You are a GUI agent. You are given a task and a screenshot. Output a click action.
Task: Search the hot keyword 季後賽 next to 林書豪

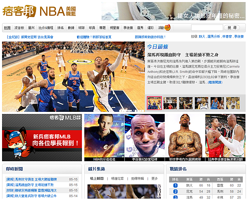click(239, 36)
